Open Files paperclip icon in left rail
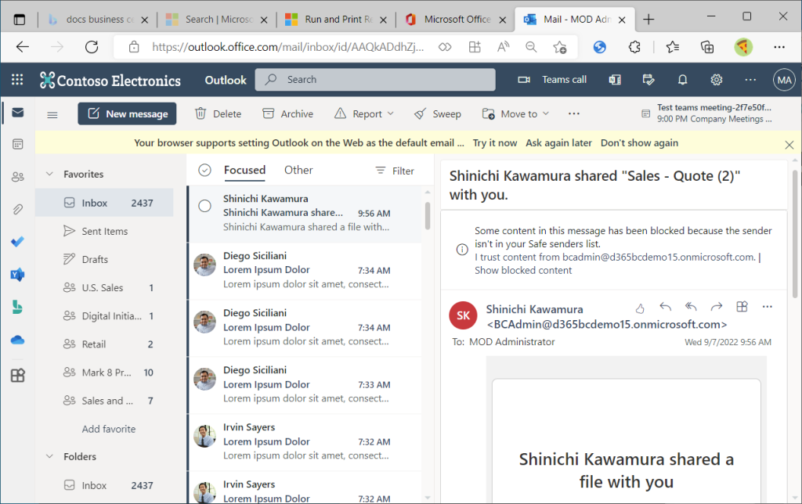 coord(18,209)
